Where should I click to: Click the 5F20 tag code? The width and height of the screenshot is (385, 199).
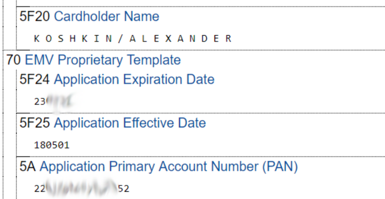pos(35,16)
